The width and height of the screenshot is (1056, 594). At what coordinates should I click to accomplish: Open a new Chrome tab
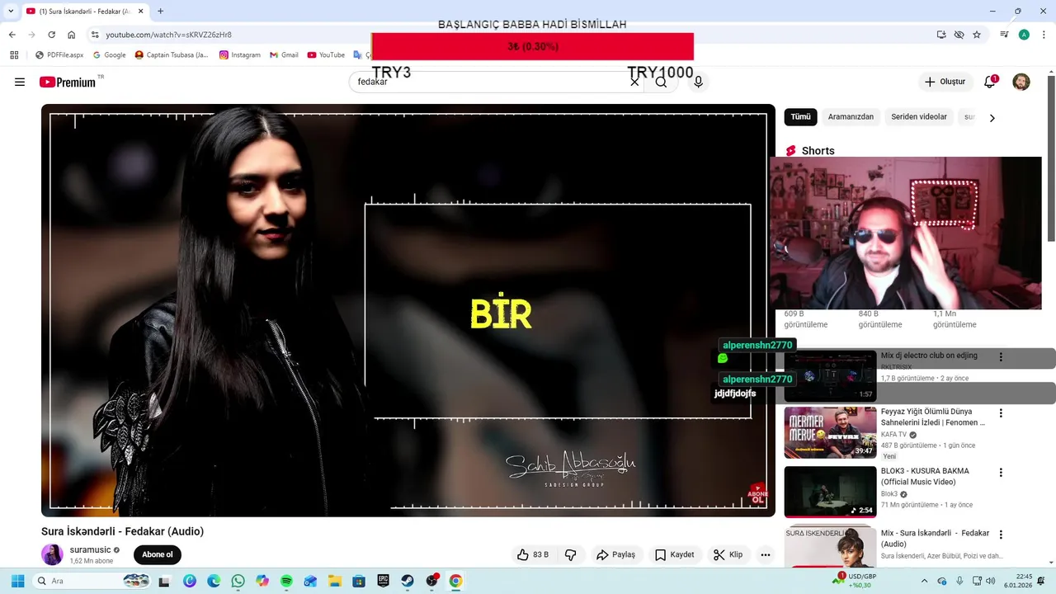pyautogui.click(x=160, y=11)
